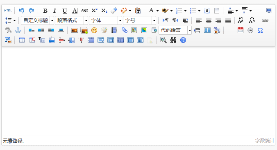Image resolution: width=277 pixels, height=150 pixels.
Task: Open help with the question mark icon
Action: pos(183,40)
